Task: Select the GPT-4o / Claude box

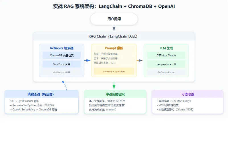Action: point(166,55)
